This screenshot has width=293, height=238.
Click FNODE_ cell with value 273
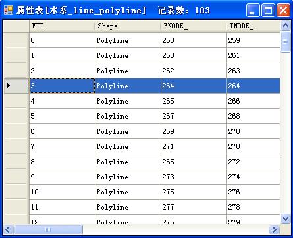tap(194, 177)
